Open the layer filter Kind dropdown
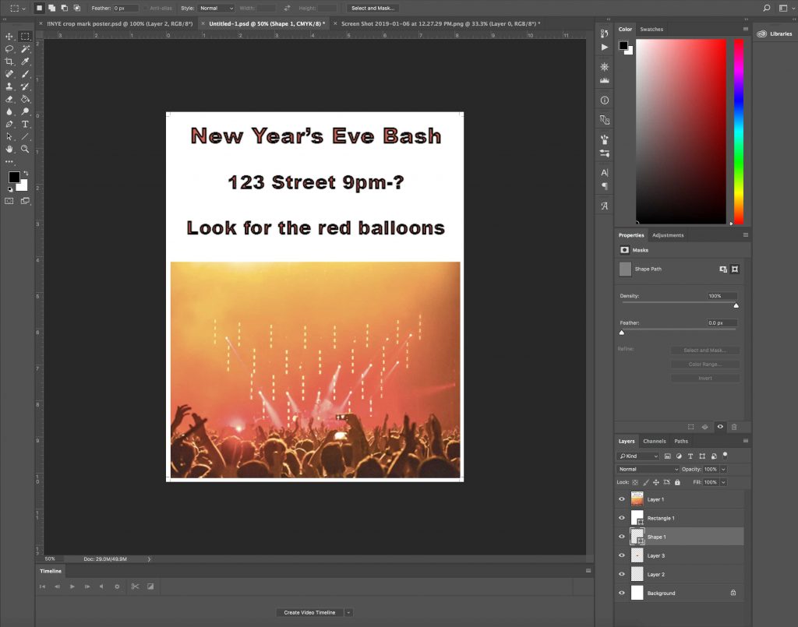Viewport: 798px width, 627px height. coord(639,456)
